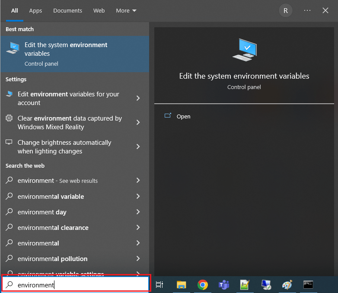Image resolution: width=338 pixels, height=293 pixels.
Task: Click the Open icon in the preview pane
Action: coord(168,116)
